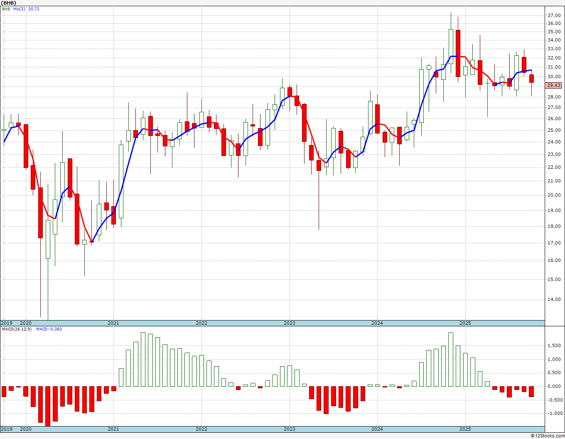This screenshot has height=439, width=565.
Task: Select 2020 on the price chart timeline
Action: point(26,323)
